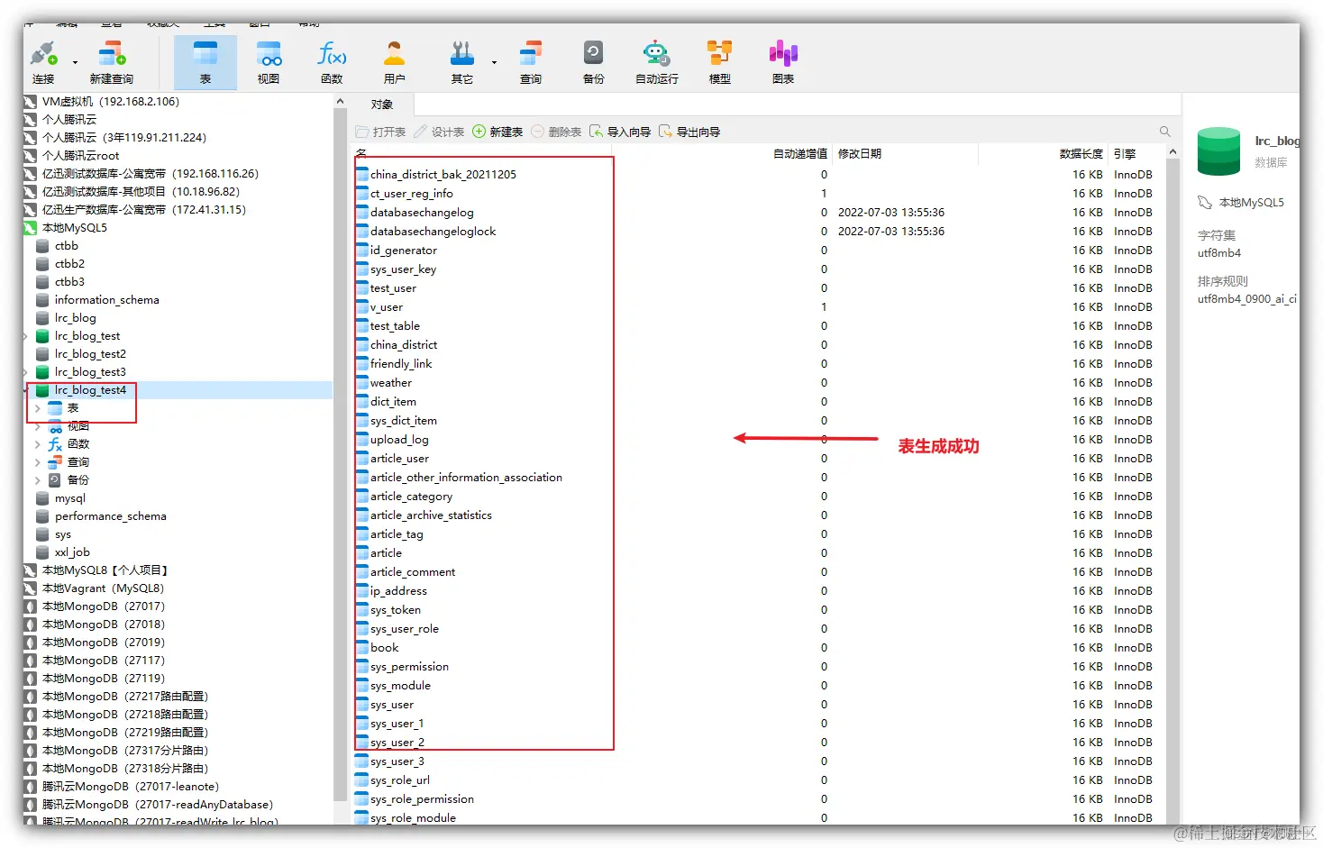
Task: Click the 本地MySQL5 tag icon in info panel
Action: (x=1205, y=203)
